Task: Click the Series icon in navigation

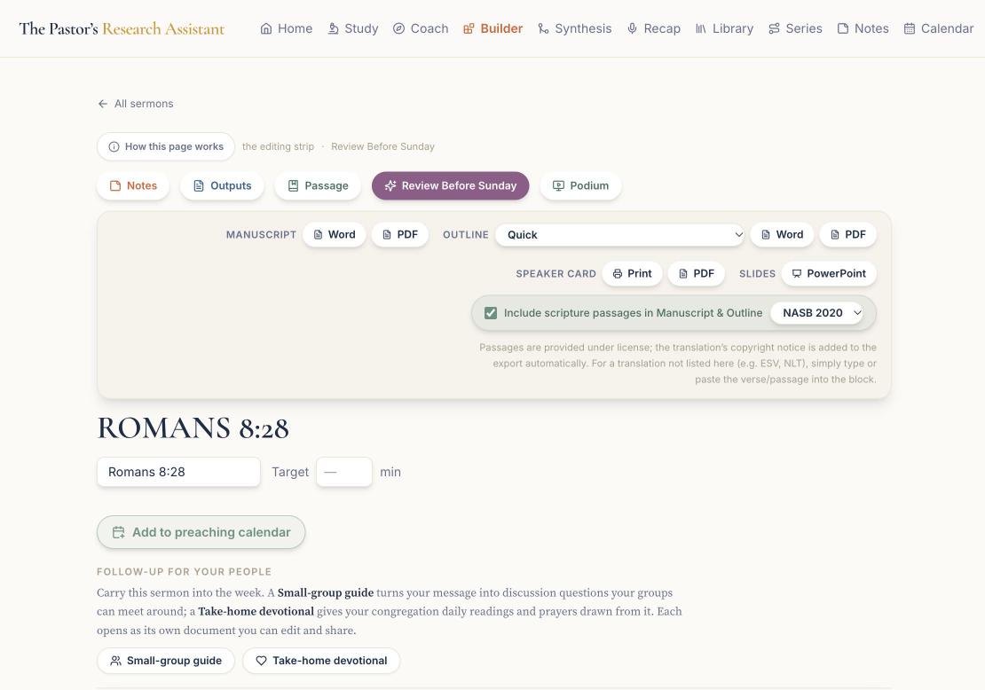Action: tap(774, 28)
